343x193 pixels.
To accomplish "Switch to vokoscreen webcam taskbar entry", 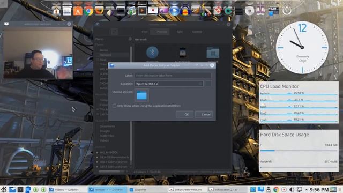I will point(187,189).
